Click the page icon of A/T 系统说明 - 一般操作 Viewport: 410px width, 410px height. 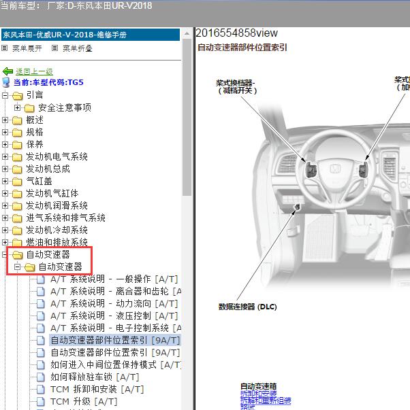pyautogui.click(x=40, y=279)
